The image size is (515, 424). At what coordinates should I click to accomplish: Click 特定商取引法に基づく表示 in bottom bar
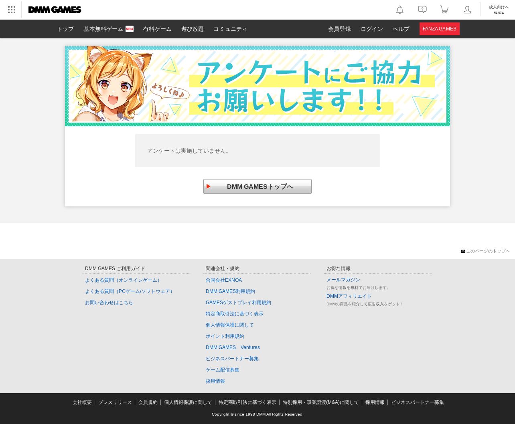[x=247, y=402]
